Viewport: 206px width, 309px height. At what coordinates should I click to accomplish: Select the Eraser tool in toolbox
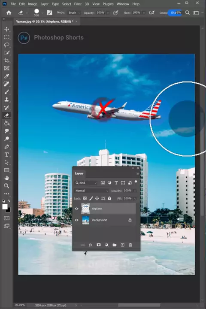coord(7,115)
